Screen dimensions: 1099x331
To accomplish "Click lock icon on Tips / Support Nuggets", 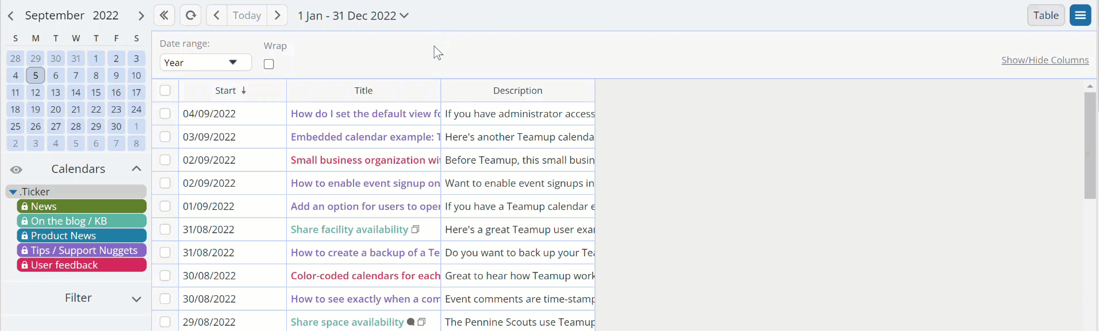I will click(x=24, y=251).
